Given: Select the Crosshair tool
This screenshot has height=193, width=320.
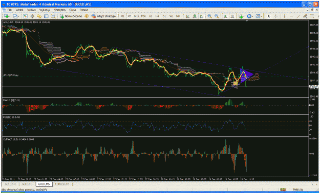Looking at the screenshot, I should (x=276, y=16).
